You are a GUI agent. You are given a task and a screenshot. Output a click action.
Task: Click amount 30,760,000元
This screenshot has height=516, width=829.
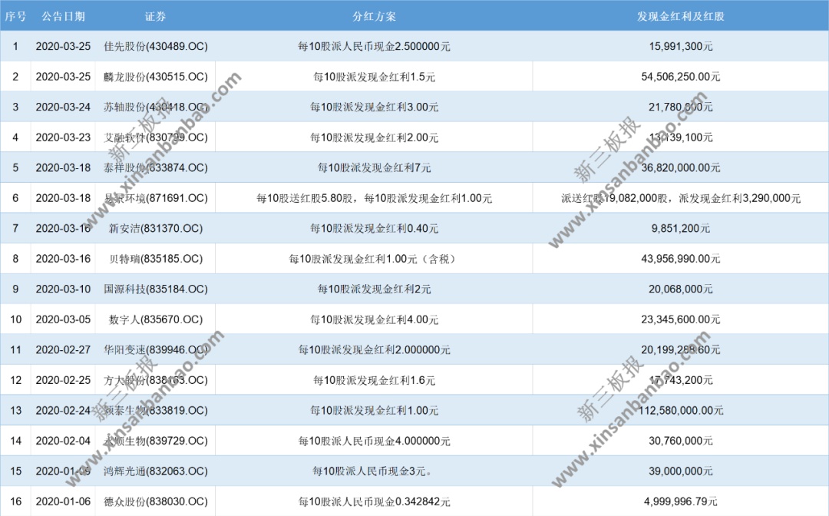(680, 441)
